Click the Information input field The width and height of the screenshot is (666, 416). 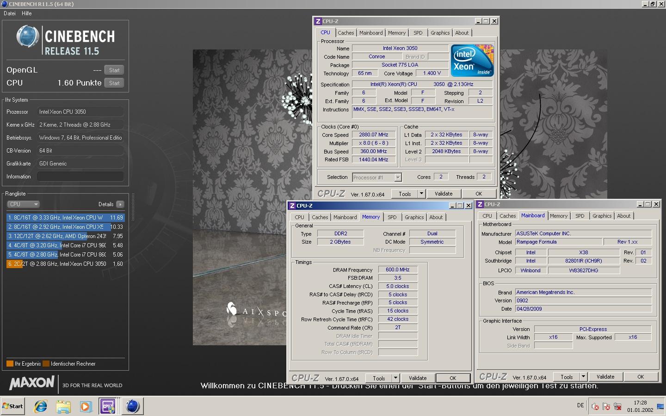80,177
